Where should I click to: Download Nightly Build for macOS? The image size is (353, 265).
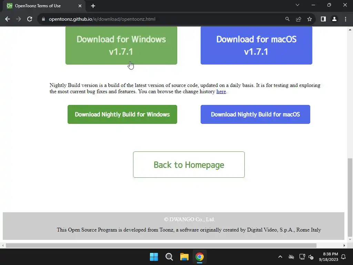255,114
